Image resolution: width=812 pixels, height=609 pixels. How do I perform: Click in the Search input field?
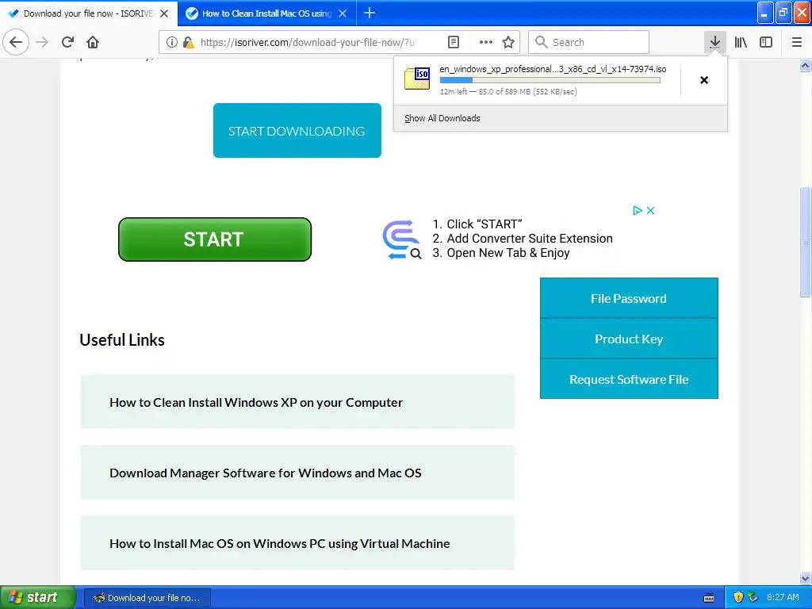(588, 42)
